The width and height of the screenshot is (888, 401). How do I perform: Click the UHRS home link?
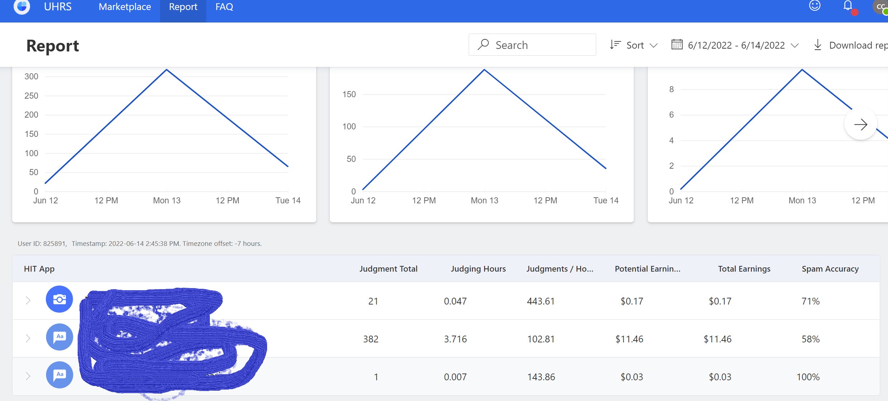58,7
